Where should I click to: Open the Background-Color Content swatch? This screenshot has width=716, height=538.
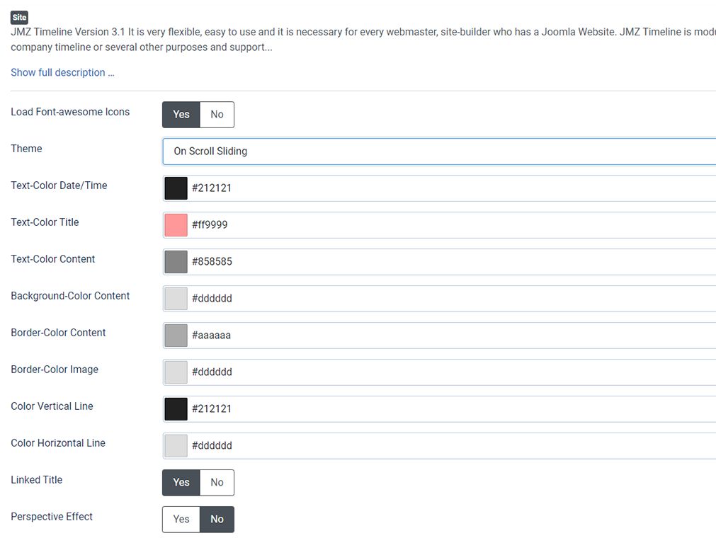pyautogui.click(x=176, y=299)
